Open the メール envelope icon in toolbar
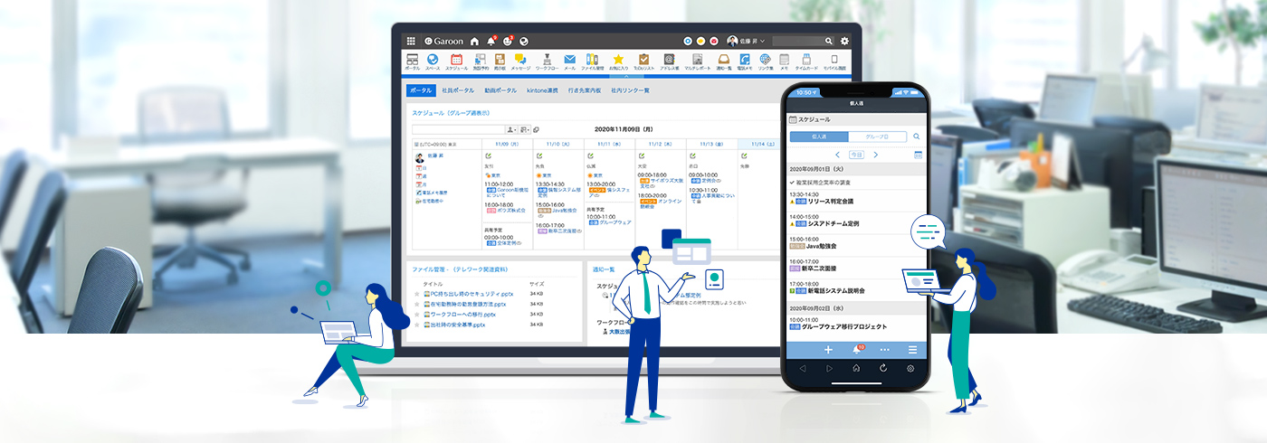 coord(569,61)
